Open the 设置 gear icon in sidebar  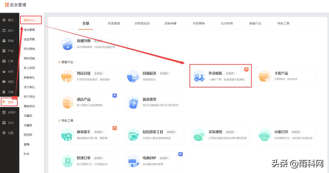click(x=4, y=133)
